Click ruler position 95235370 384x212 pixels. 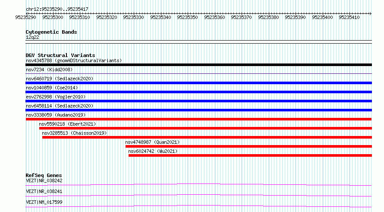point(241,17)
